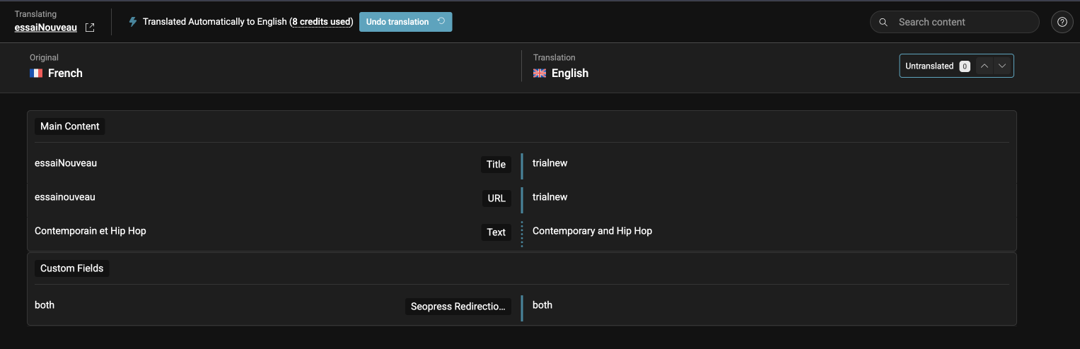Edit the URL translation trialnew

pos(769,197)
